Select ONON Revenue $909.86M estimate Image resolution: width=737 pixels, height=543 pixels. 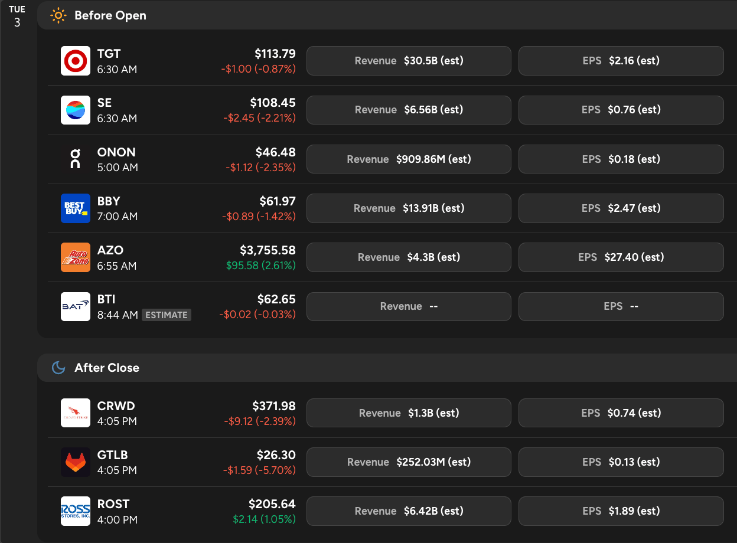[x=409, y=159]
